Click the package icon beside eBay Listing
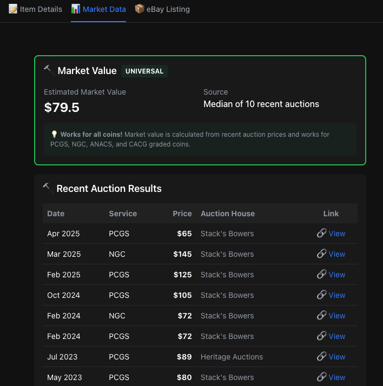 (x=140, y=9)
